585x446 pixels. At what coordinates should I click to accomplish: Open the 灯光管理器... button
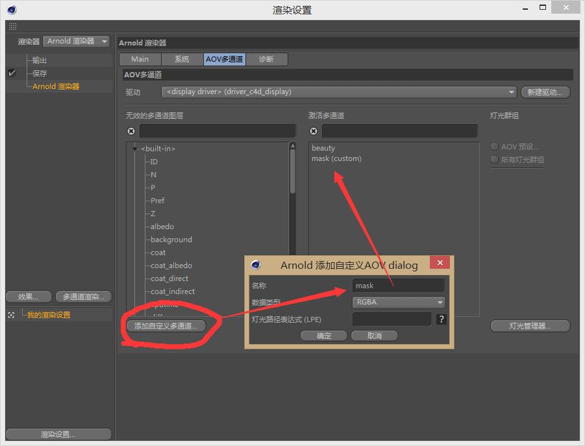530,326
